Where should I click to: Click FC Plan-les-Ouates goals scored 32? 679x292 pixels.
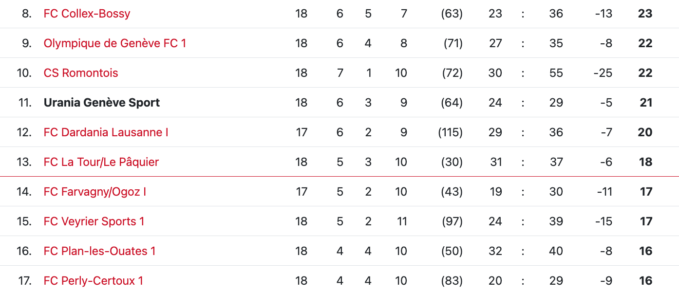495,251
